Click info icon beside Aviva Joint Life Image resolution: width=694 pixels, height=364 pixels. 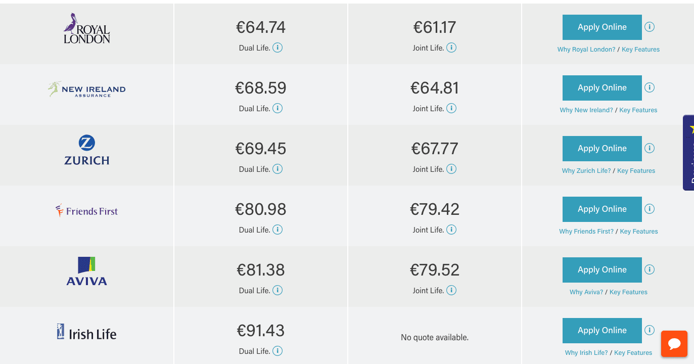451,290
